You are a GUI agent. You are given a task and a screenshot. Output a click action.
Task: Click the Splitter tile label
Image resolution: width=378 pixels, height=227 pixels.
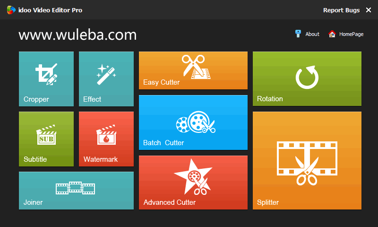coord(268,202)
